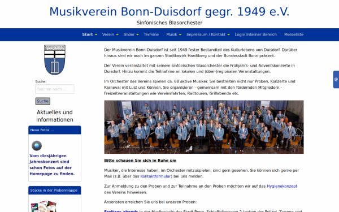The height and width of the screenshot is (212, 339).
Task: Open the Start menu item
Action: (88, 34)
